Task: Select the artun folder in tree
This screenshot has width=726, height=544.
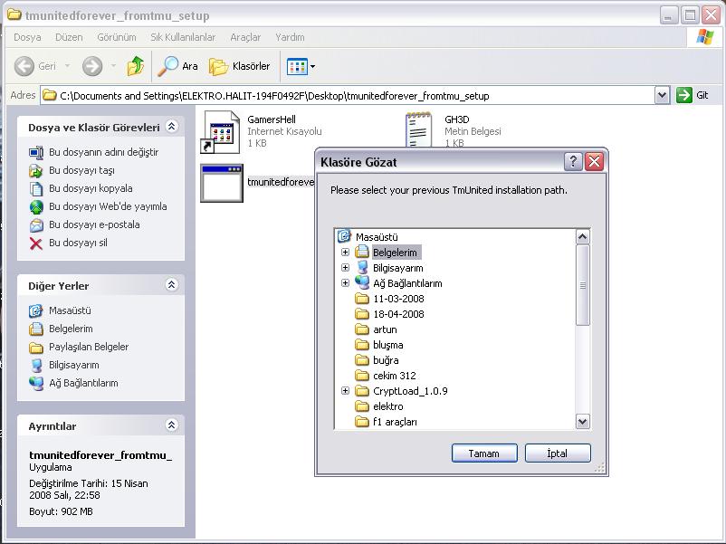Action: (385, 329)
